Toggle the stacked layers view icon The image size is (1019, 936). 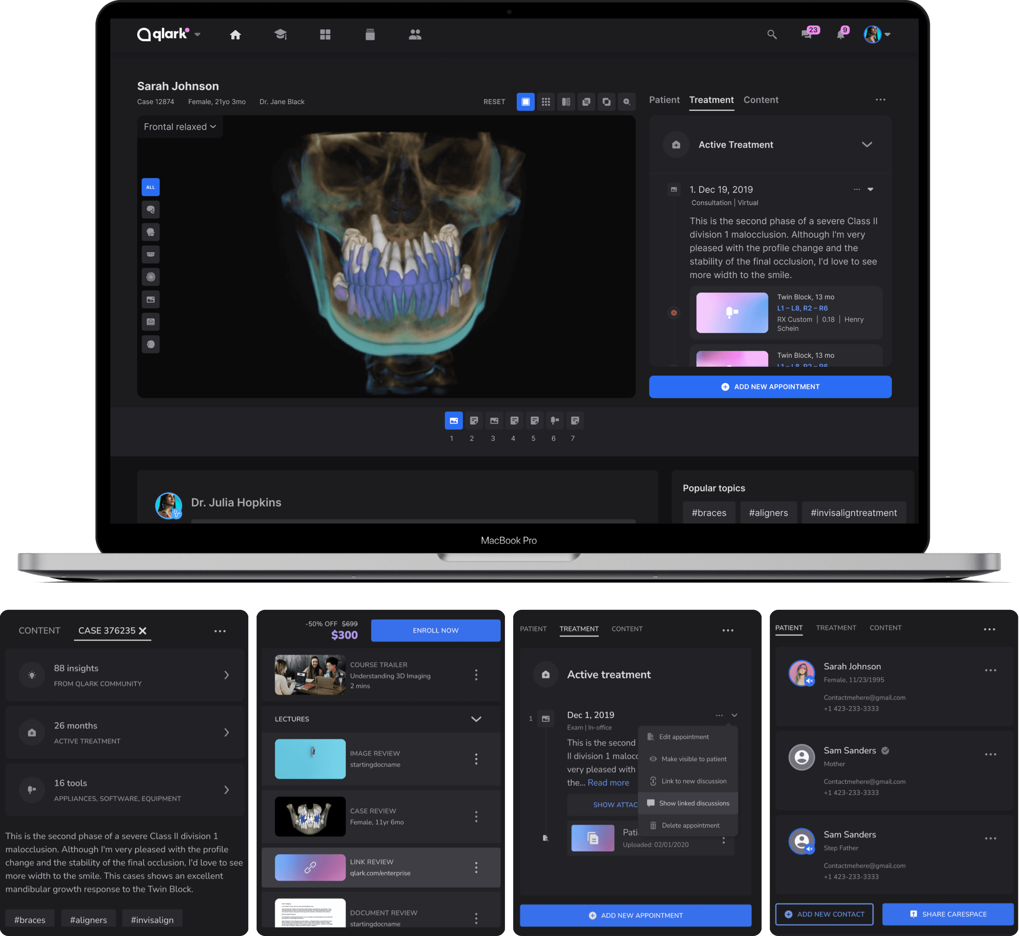pyautogui.click(x=607, y=102)
